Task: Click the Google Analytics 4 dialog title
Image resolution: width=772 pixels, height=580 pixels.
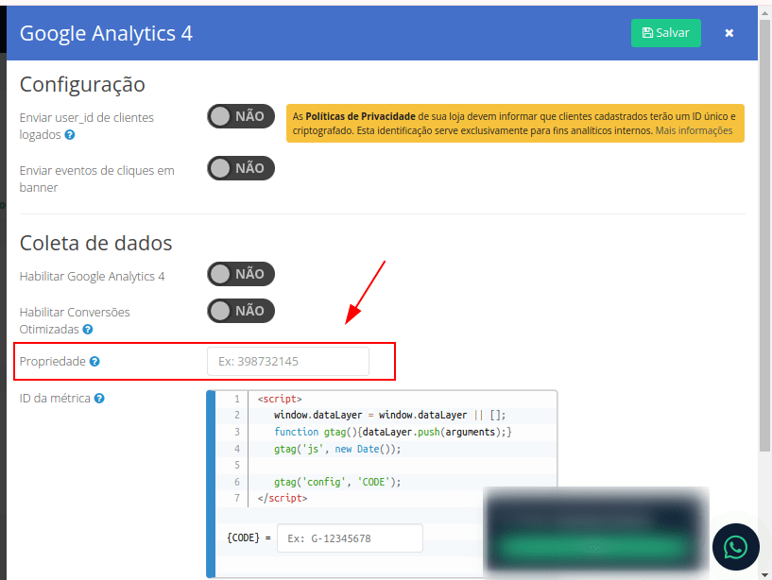Action: [x=106, y=33]
